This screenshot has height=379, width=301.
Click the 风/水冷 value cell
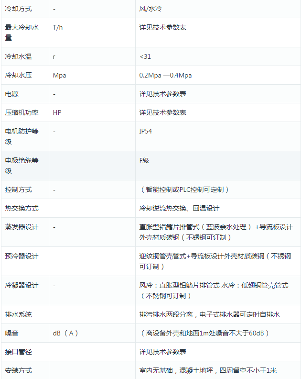point(150,9)
